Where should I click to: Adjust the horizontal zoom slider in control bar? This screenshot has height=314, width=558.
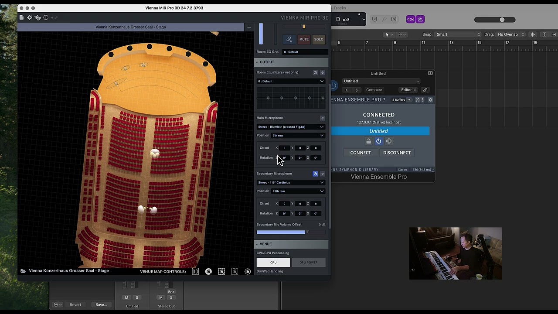[x=495, y=20]
